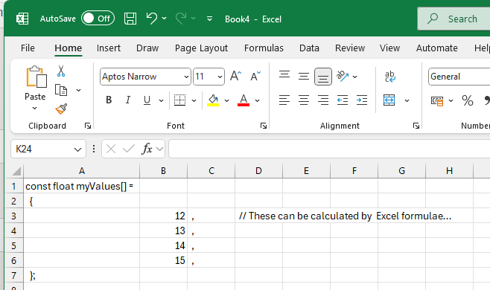
Task: Cut selection with the scissors icon
Action: tap(61, 71)
